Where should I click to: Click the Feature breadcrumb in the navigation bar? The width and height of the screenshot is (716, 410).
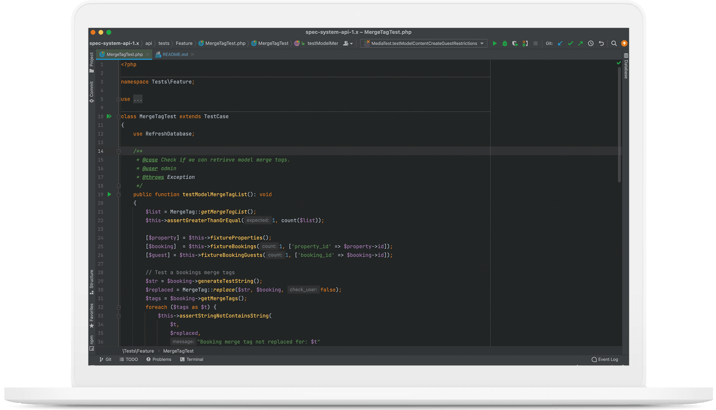184,43
